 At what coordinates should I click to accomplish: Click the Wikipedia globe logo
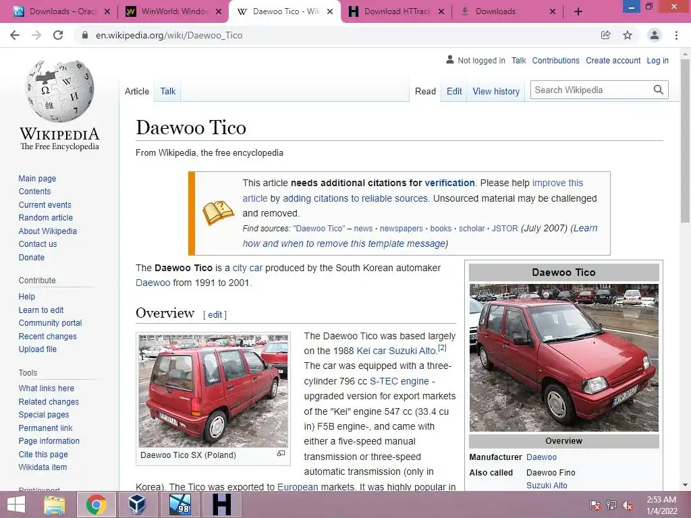coord(59,91)
